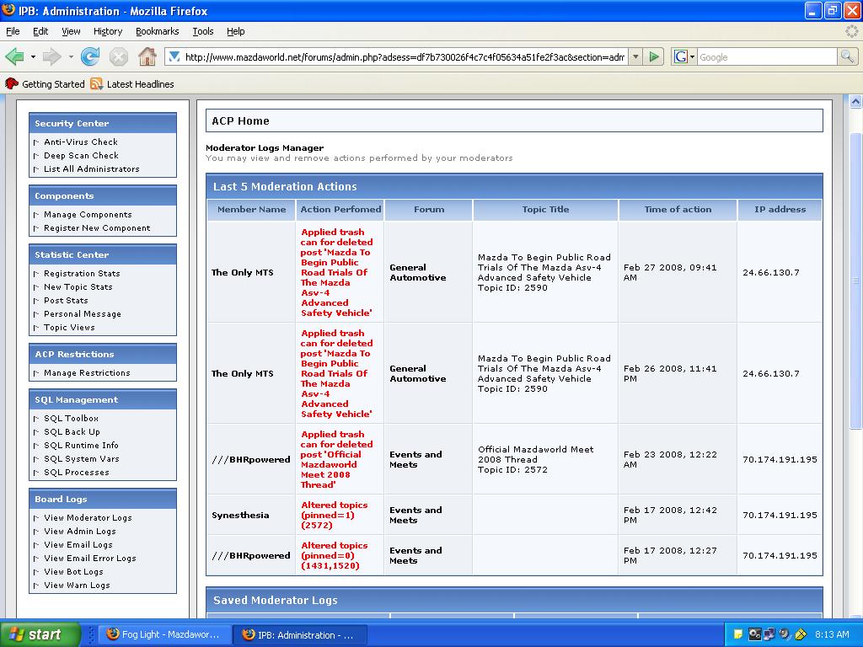The image size is (863, 647).
Task: Click 'Altered topics (pinned=1) (2572)' action
Action: 334,515
